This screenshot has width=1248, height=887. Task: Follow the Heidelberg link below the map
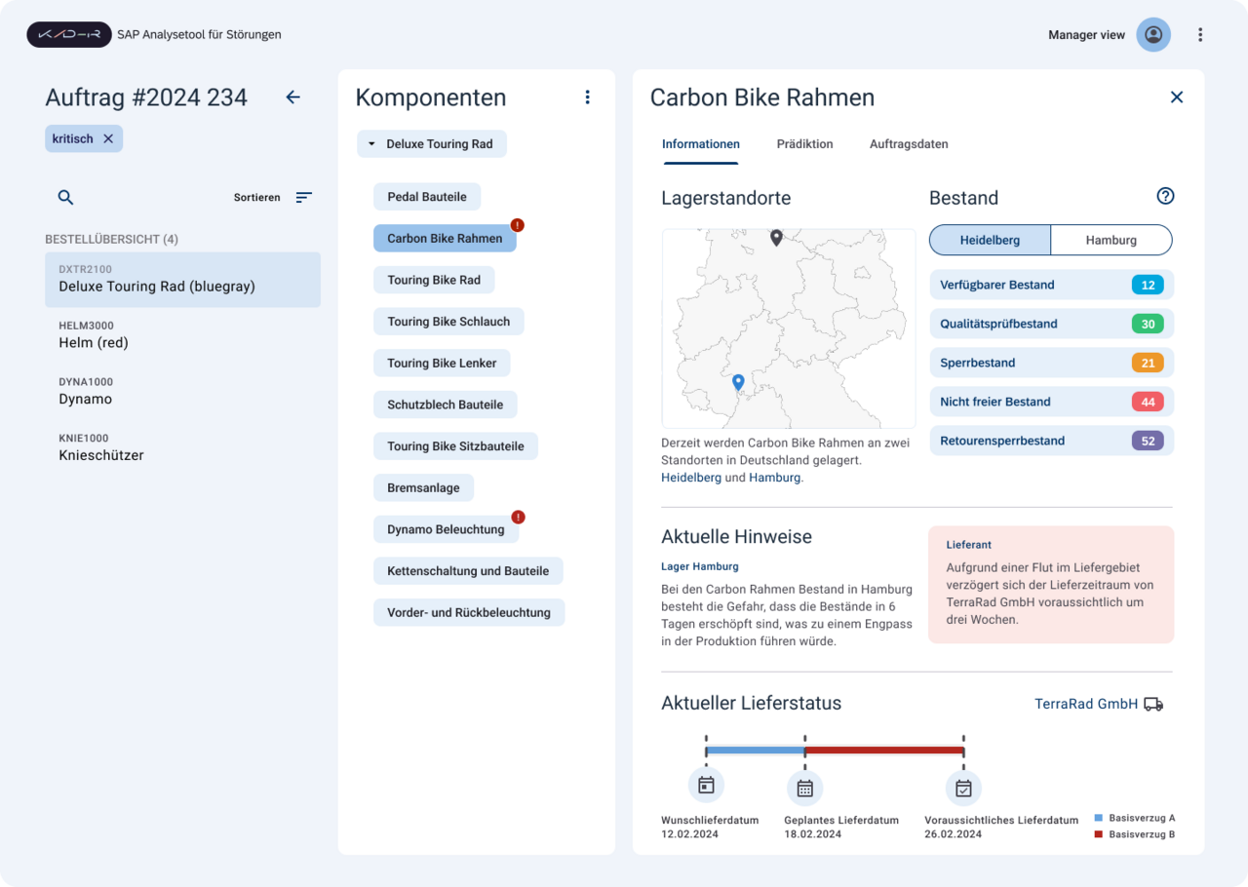(691, 478)
